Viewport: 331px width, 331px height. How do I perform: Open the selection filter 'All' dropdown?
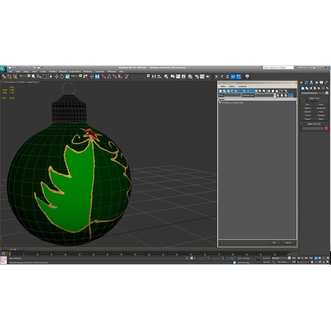(25, 76)
